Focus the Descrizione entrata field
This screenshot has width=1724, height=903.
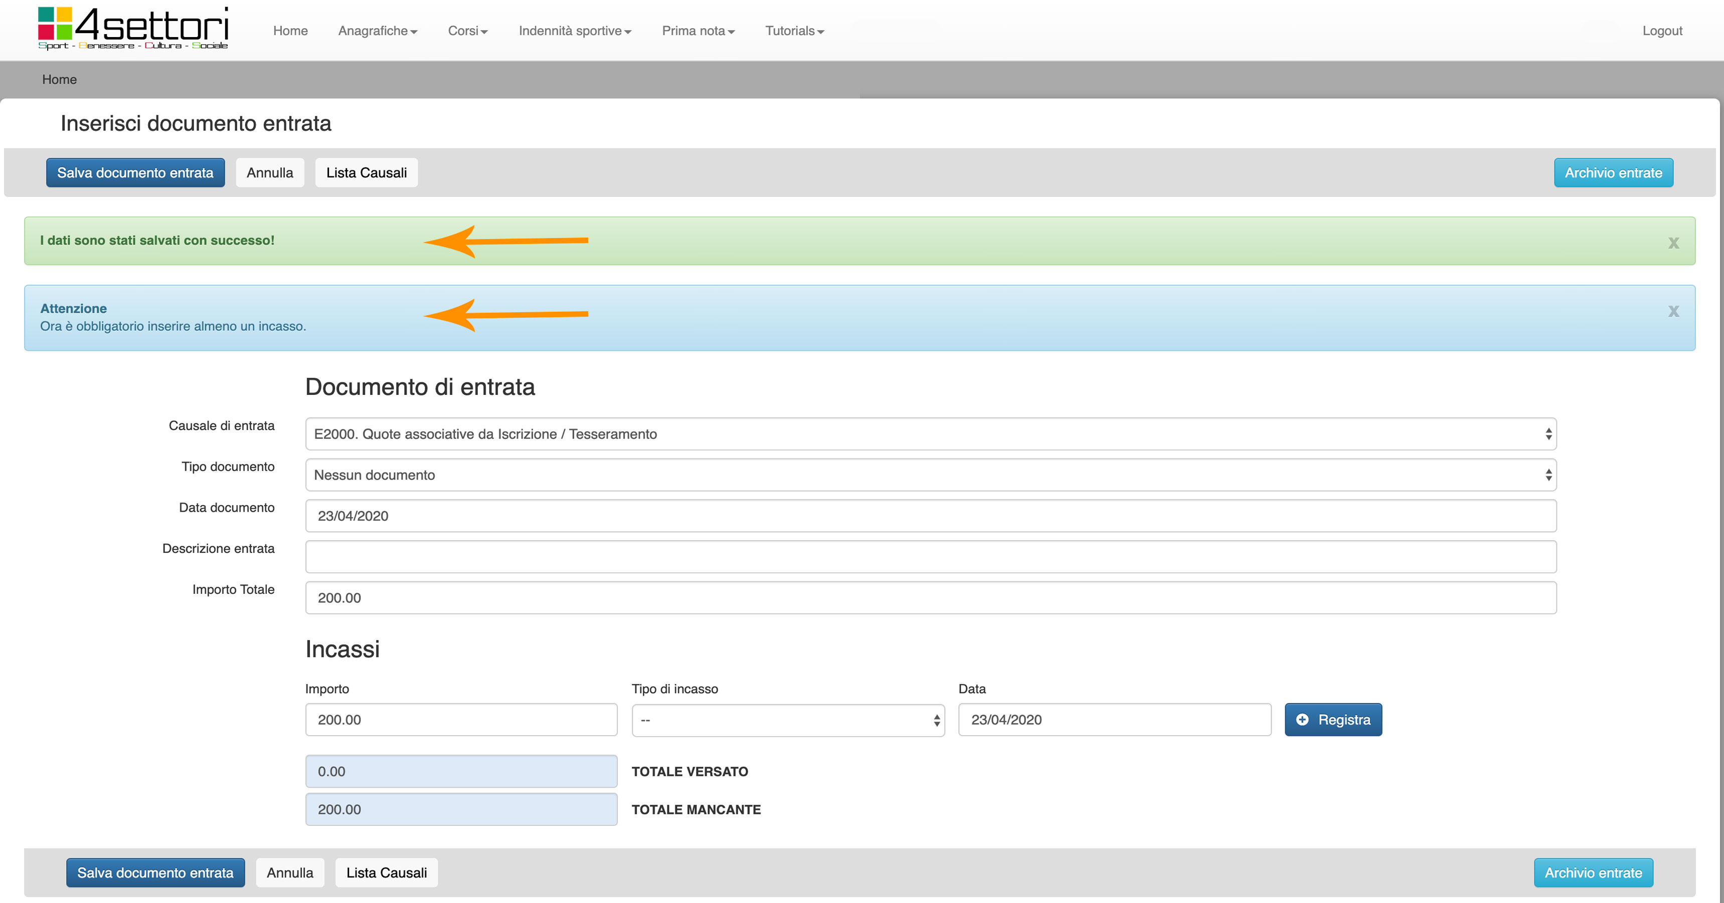point(930,557)
